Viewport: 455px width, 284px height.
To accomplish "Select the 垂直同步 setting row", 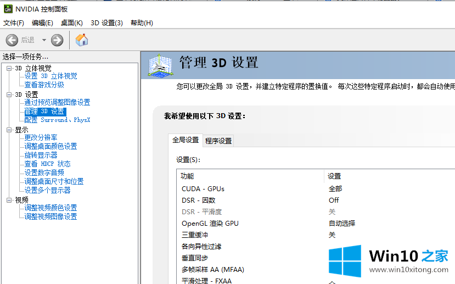I will (x=316, y=258).
